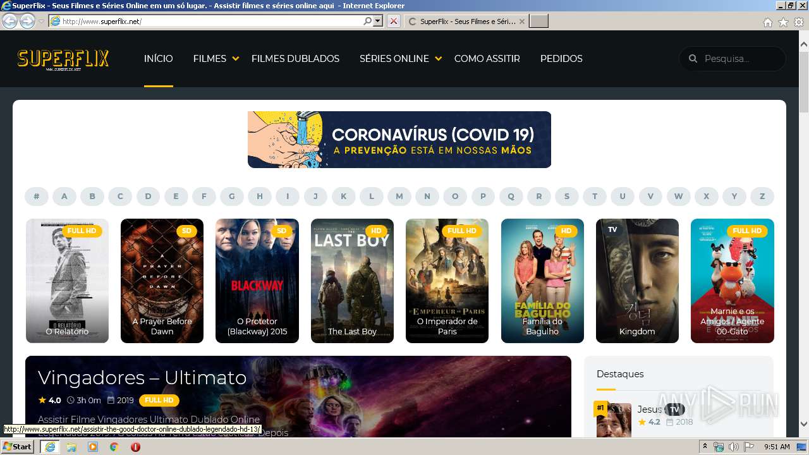
Task: Filter titles by letter S
Action: pos(567,197)
